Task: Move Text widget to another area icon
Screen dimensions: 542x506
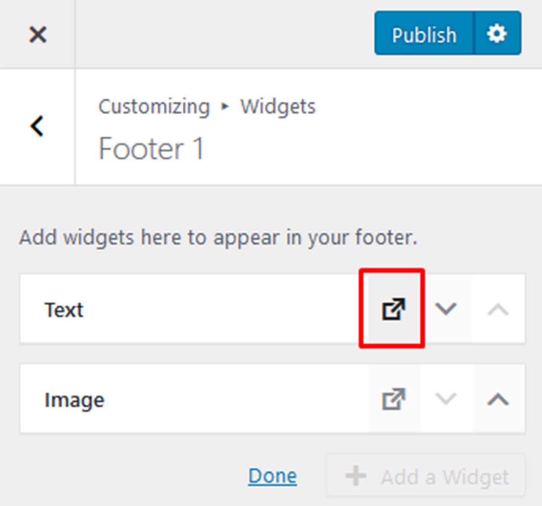Action: click(394, 309)
